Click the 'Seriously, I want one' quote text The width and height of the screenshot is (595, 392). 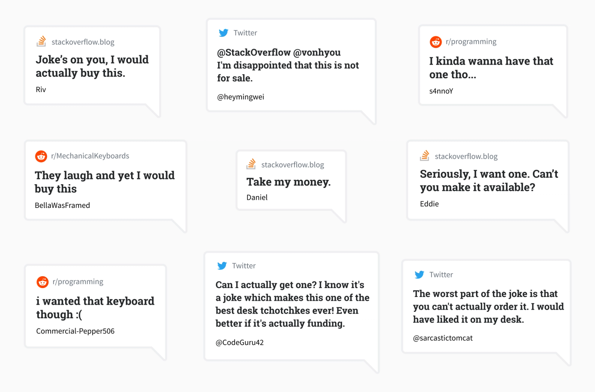(489, 180)
